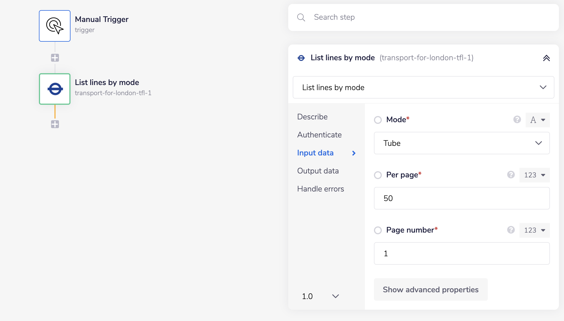The width and height of the screenshot is (564, 321).
Task: Show help for Page number field
Action: tap(511, 230)
